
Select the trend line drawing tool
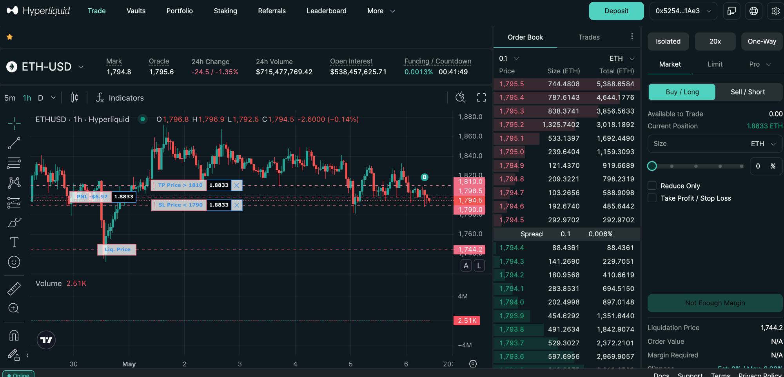14,143
